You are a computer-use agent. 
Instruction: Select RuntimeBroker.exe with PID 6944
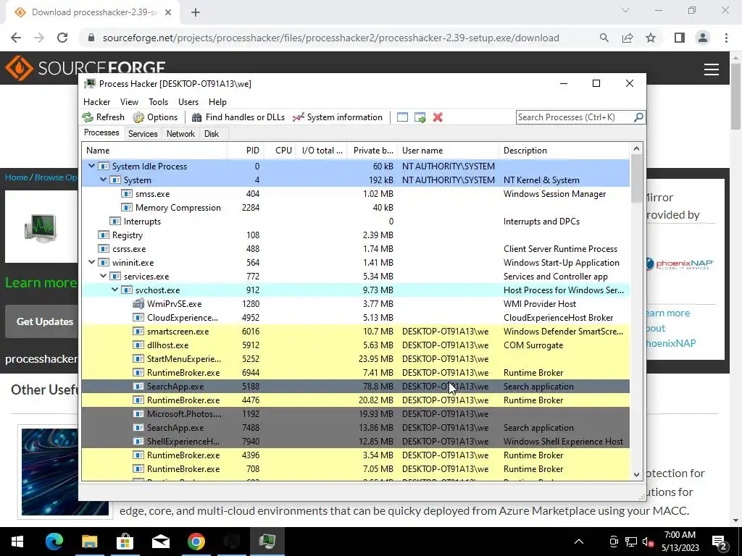pos(355,373)
